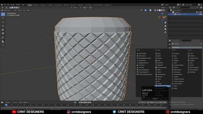Add the Geometry Nodes modifier

[x=162, y=67]
